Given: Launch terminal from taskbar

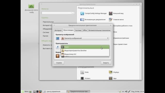Looking at the screenshot, I should point(37,91).
